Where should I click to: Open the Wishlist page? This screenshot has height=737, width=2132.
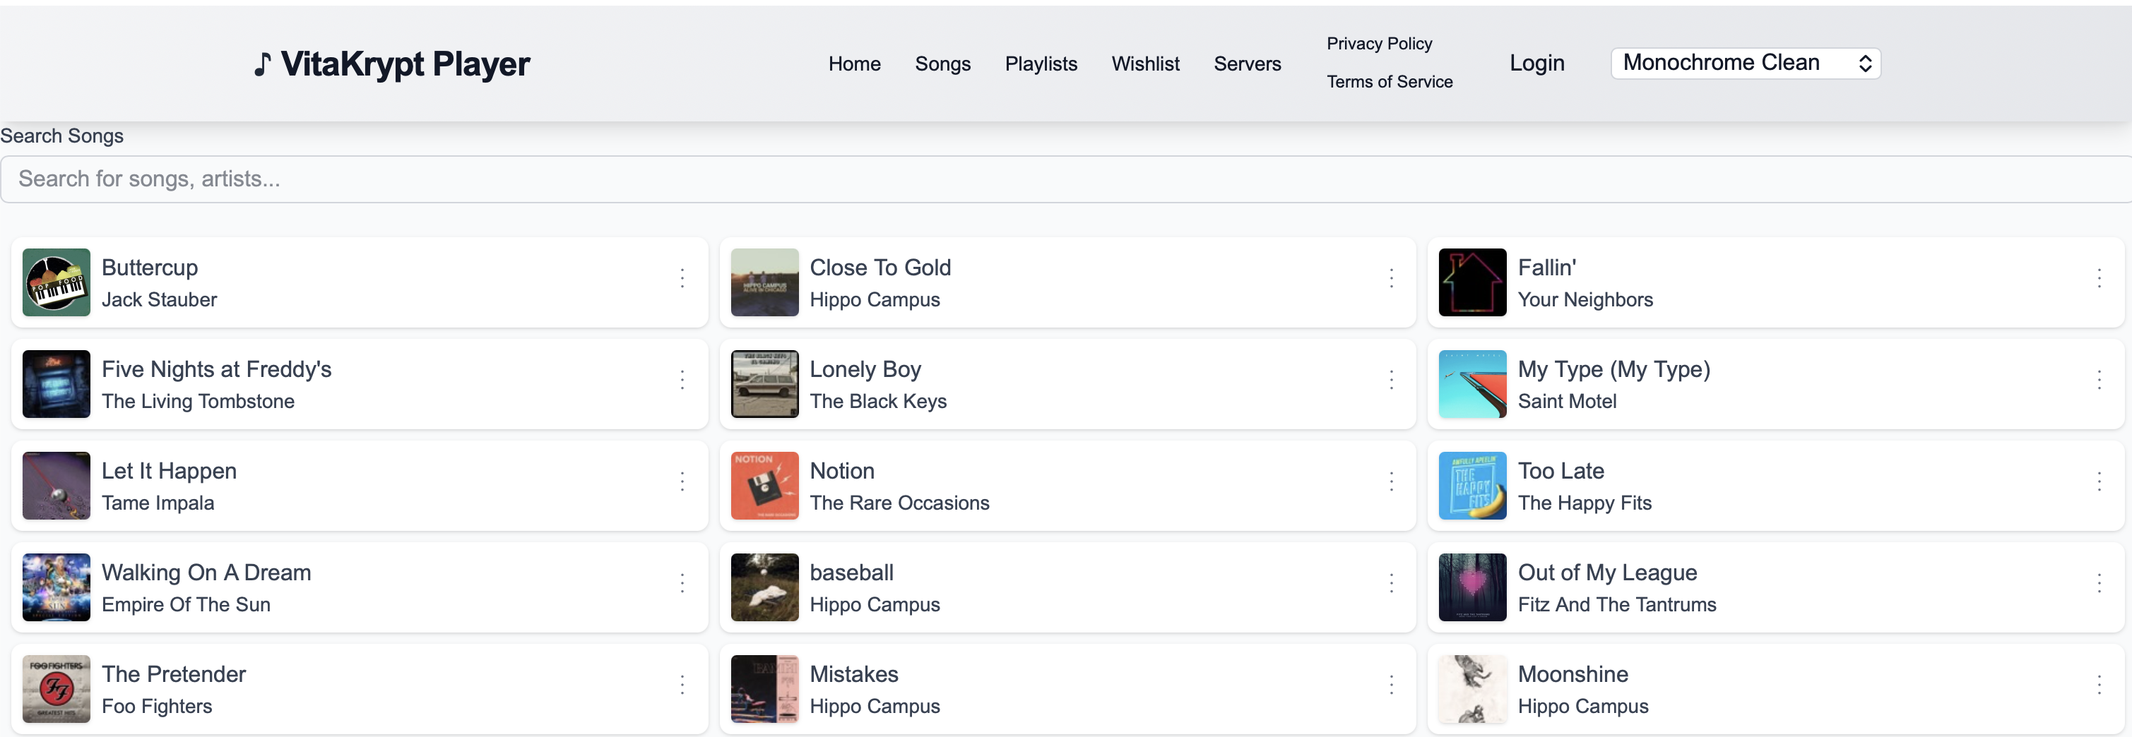click(1144, 64)
